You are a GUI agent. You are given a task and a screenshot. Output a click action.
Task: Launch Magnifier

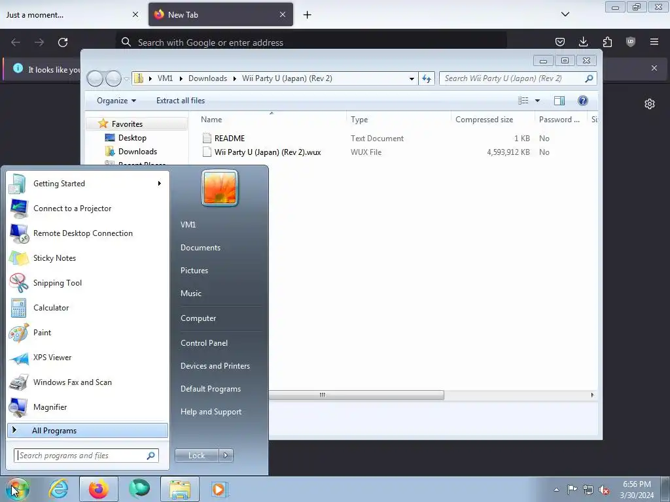pyautogui.click(x=88, y=407)
